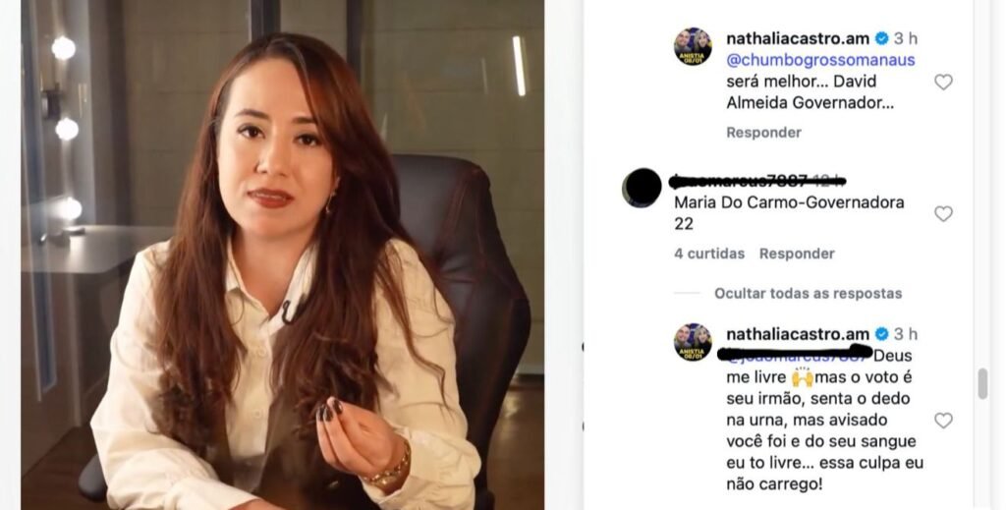Open nathaliacastro.am avatar on top comment
This screenshot has width=1006, height=510.
693,47
